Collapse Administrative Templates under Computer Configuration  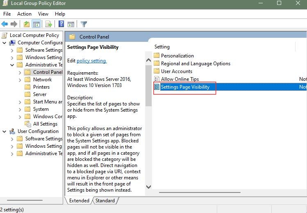pos(12,65)
